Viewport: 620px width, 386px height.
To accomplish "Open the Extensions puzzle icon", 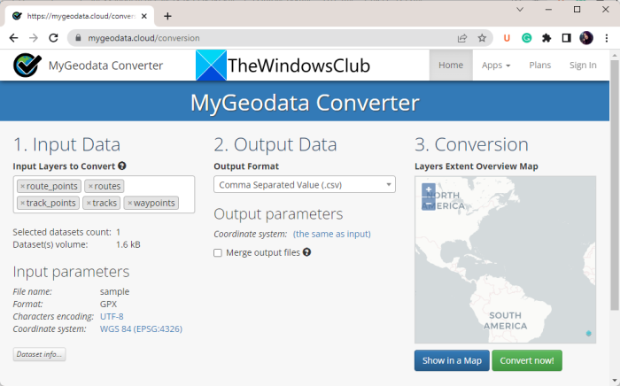I will pyautogui.click(x=546, y=38).
